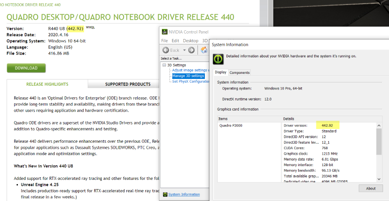Collapse the 3D Settings tree node
Screen dimensions: 389x201
click(x=164, y=65)
